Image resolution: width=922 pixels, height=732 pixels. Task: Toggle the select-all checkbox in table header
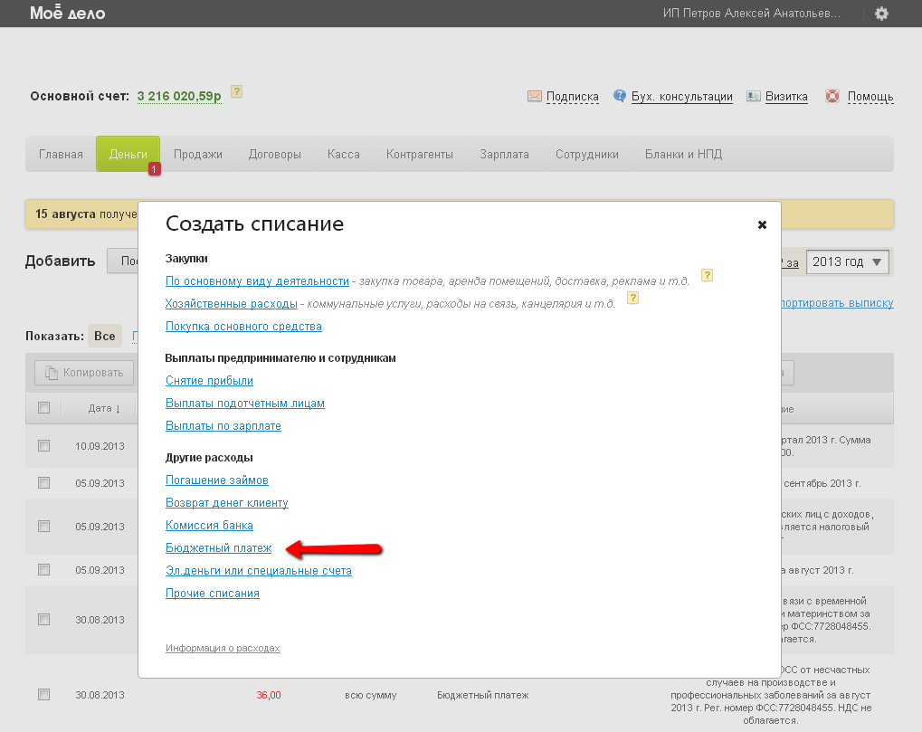tap(44, 407)
